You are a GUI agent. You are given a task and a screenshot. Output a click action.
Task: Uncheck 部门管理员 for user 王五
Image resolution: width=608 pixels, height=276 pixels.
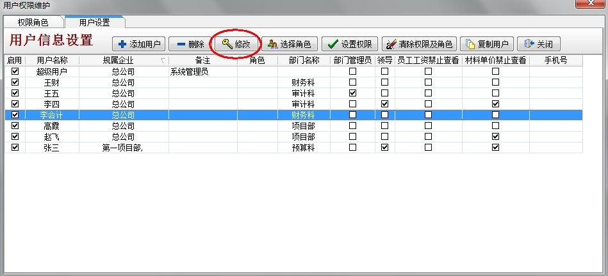[352, 93]
